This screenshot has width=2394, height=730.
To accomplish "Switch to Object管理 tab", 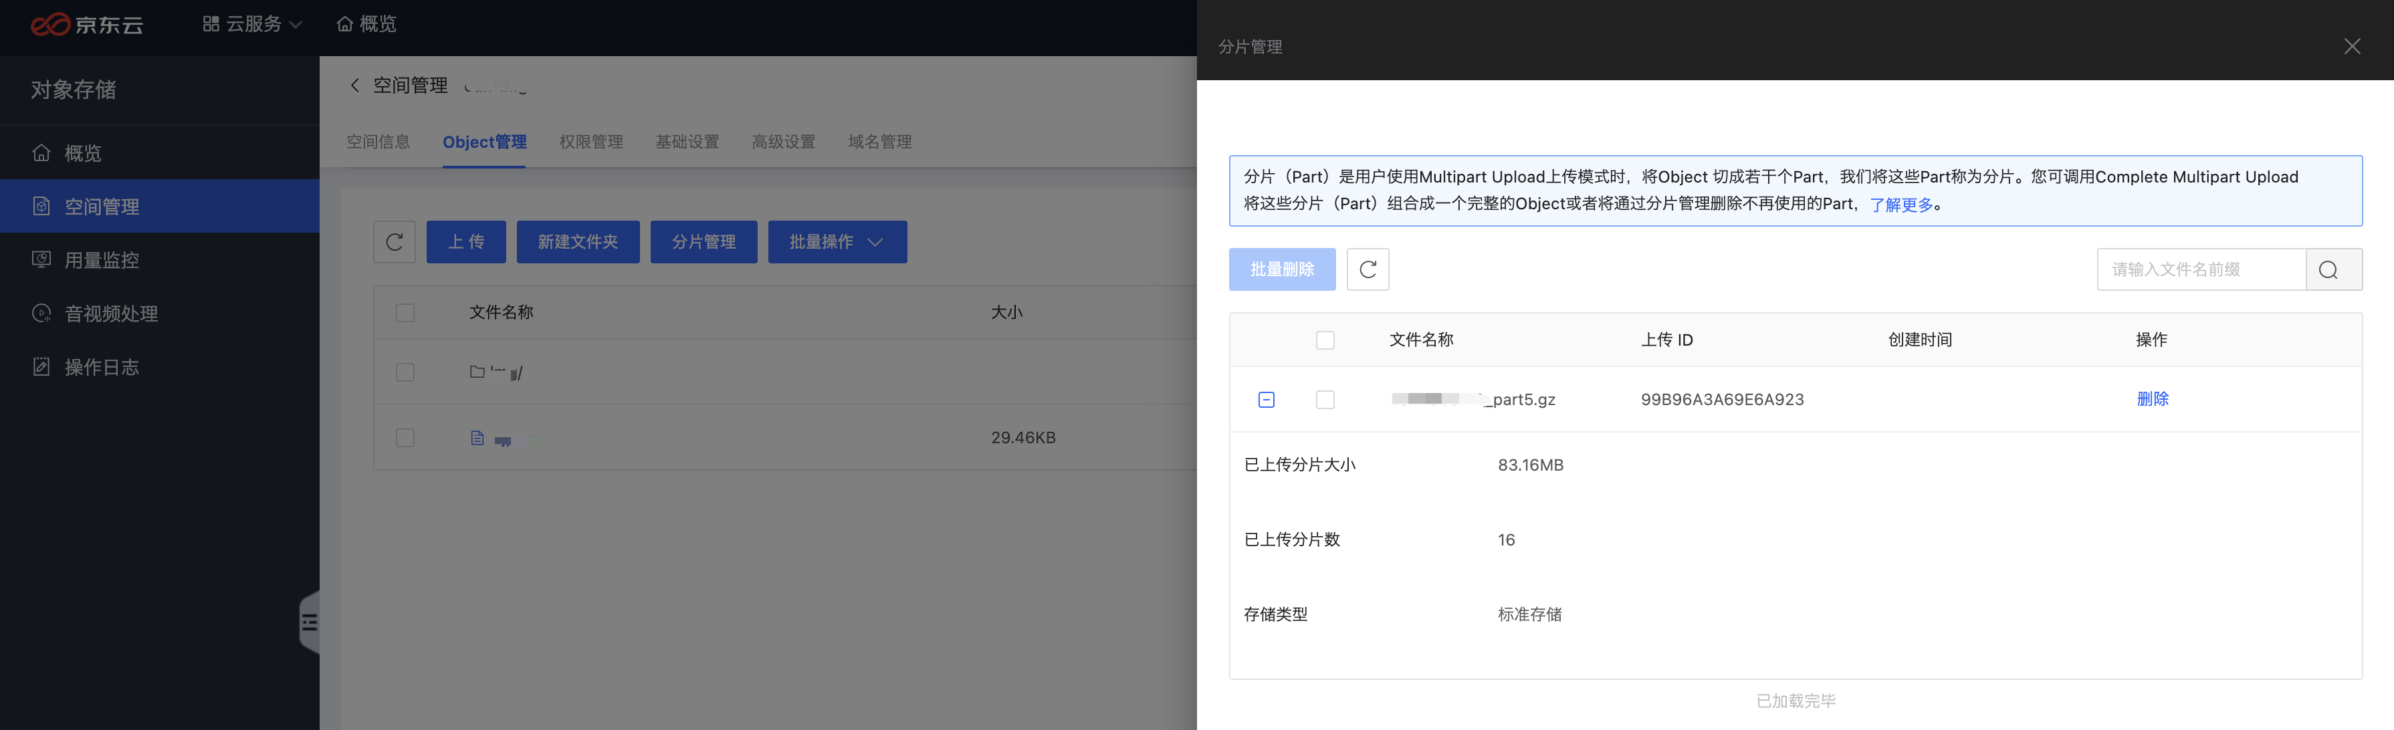I will [x=484, y=142].
